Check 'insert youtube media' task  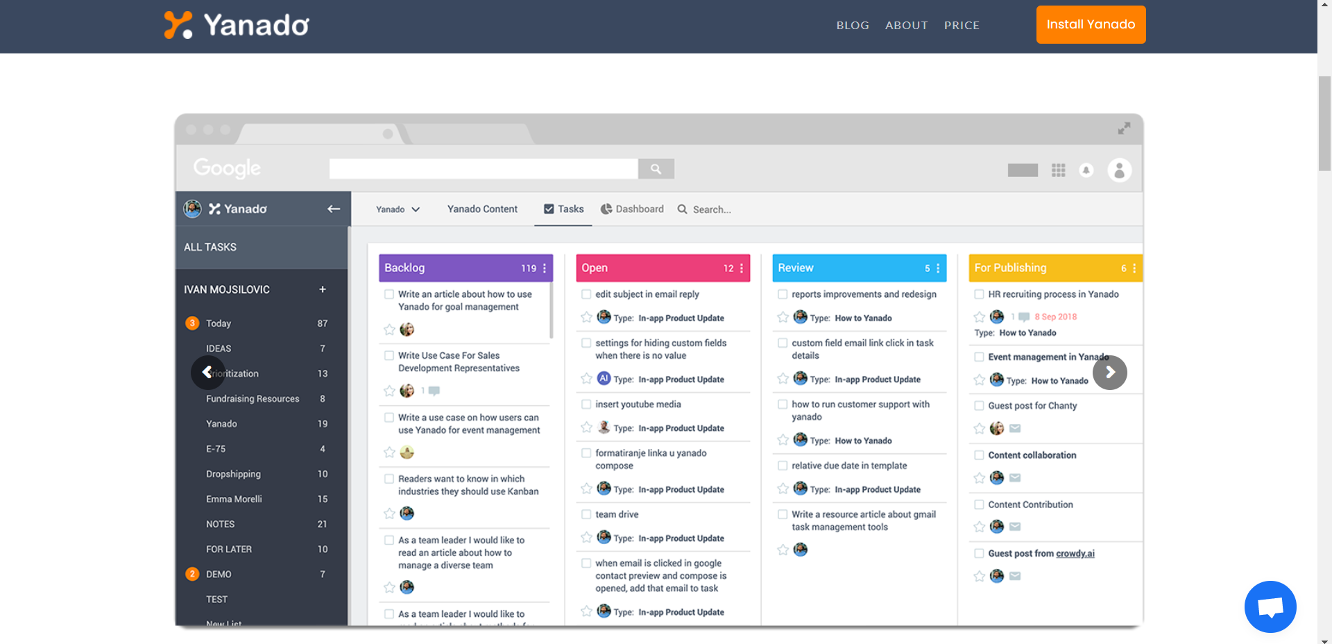coord(586,404)
